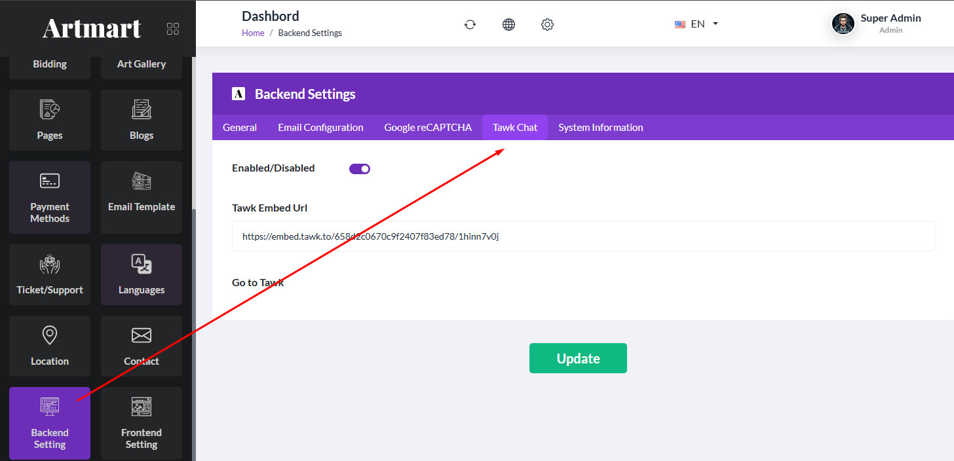This screenshot has width=954, height=461.
Task: Switch to the System Information tab
Action: (x=600, y=128)
